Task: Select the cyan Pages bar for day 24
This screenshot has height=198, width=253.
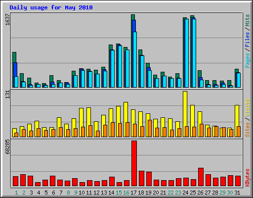Action: tap(187, 53)
